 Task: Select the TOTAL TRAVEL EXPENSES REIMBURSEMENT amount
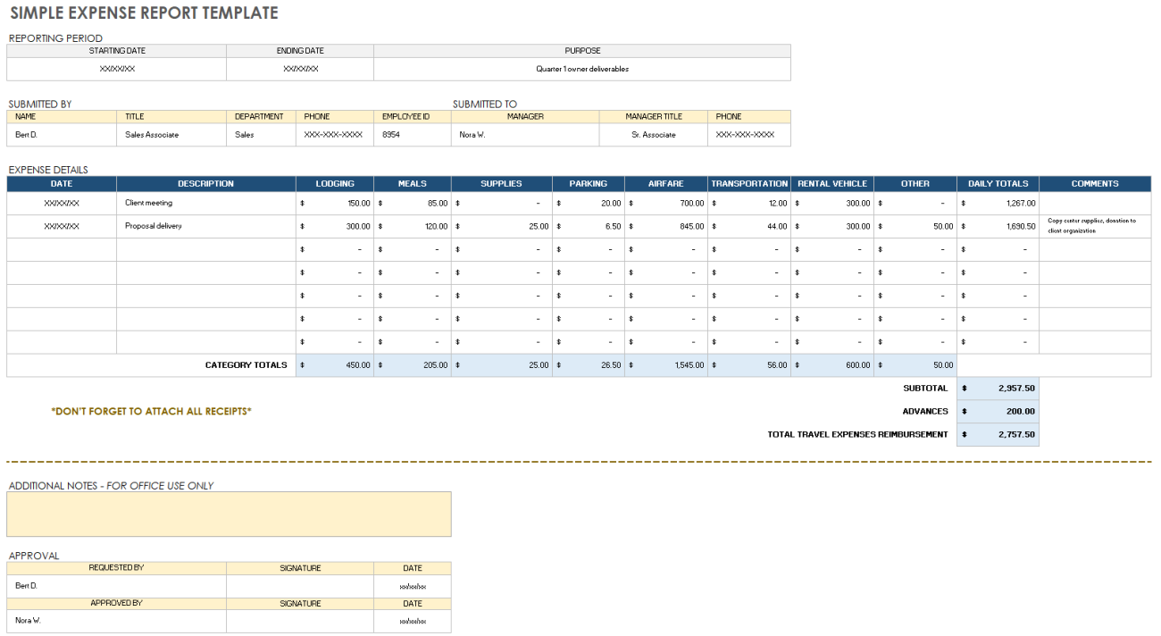(998, 434)
